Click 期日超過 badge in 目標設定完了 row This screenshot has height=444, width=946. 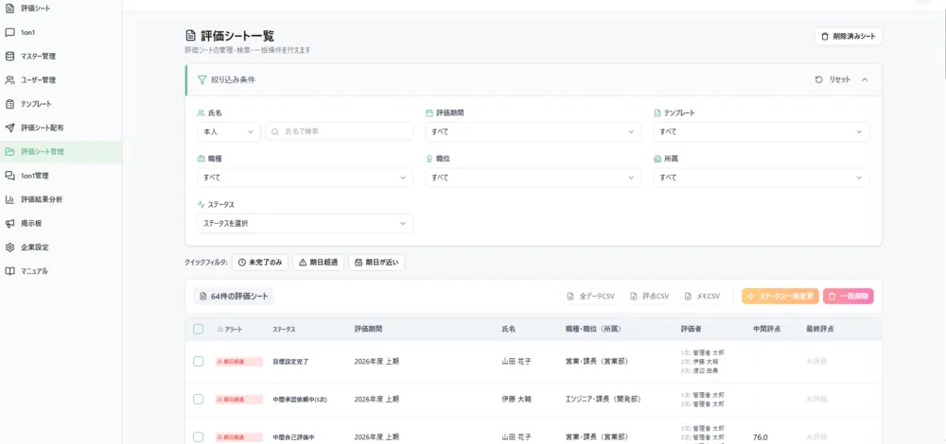(x=239, y=362)
